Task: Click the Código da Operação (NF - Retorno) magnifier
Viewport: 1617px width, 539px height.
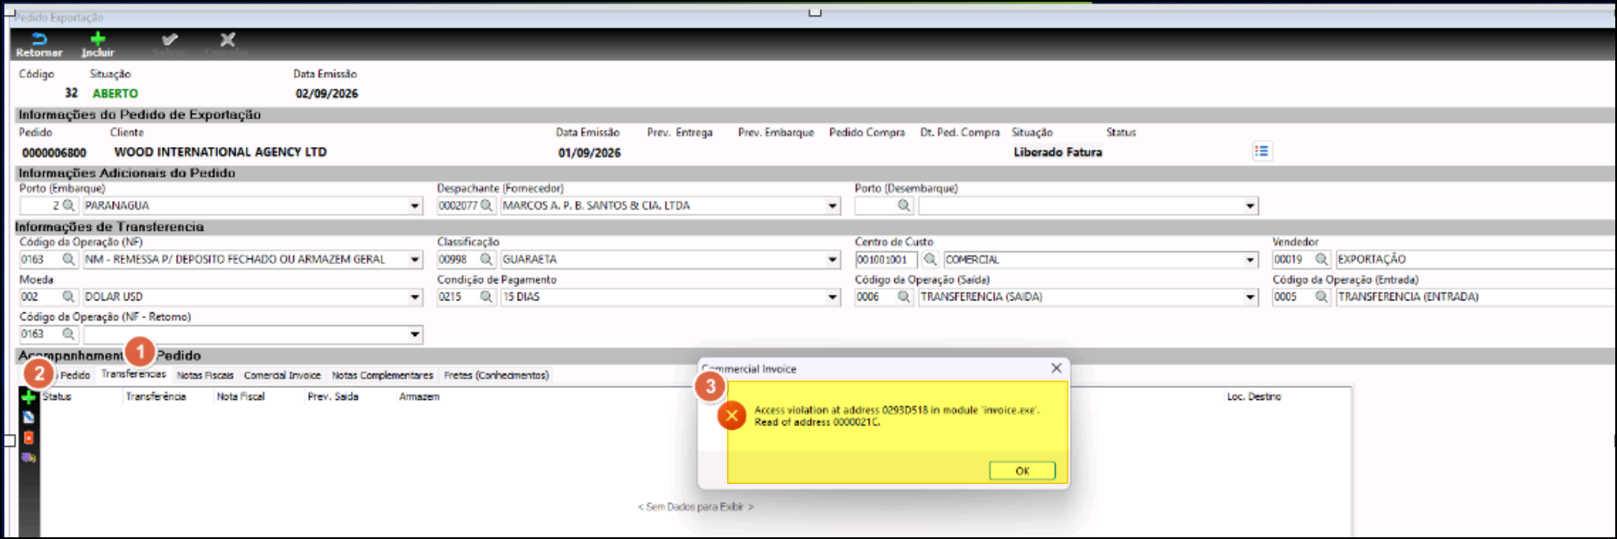Action: click(68, 334)
